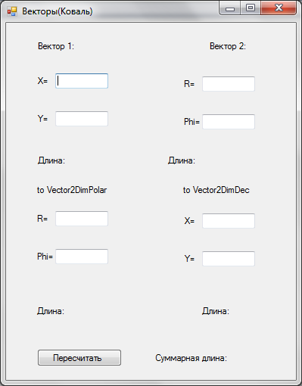Click the Пересчитать button
Screen dimensions: 302x386
coord(79,357)
